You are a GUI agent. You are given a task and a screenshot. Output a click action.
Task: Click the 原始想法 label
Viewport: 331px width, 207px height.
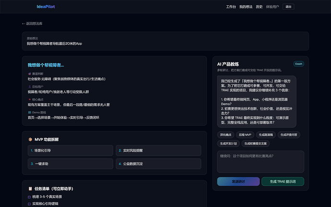pos(32,38)
